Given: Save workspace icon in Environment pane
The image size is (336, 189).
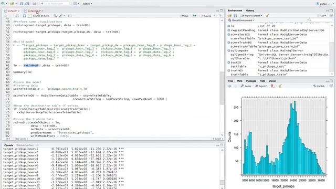Looking at the screenshot, I should [235, 16].
